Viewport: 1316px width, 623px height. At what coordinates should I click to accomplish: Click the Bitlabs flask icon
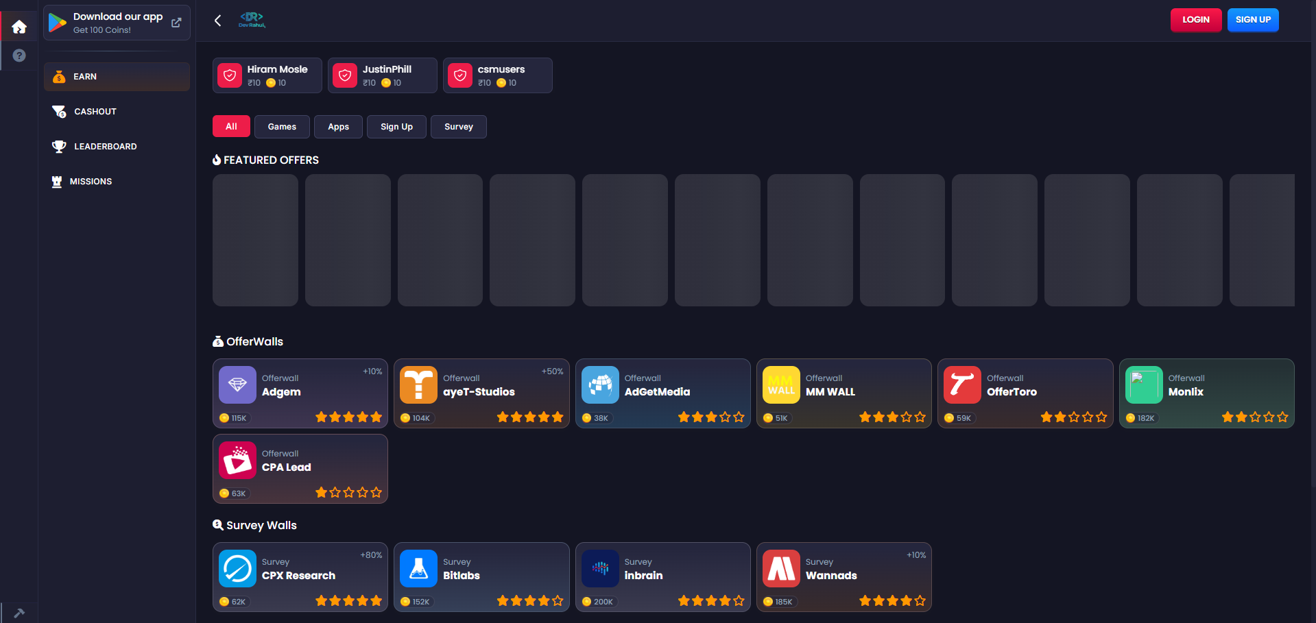(418, 569)
